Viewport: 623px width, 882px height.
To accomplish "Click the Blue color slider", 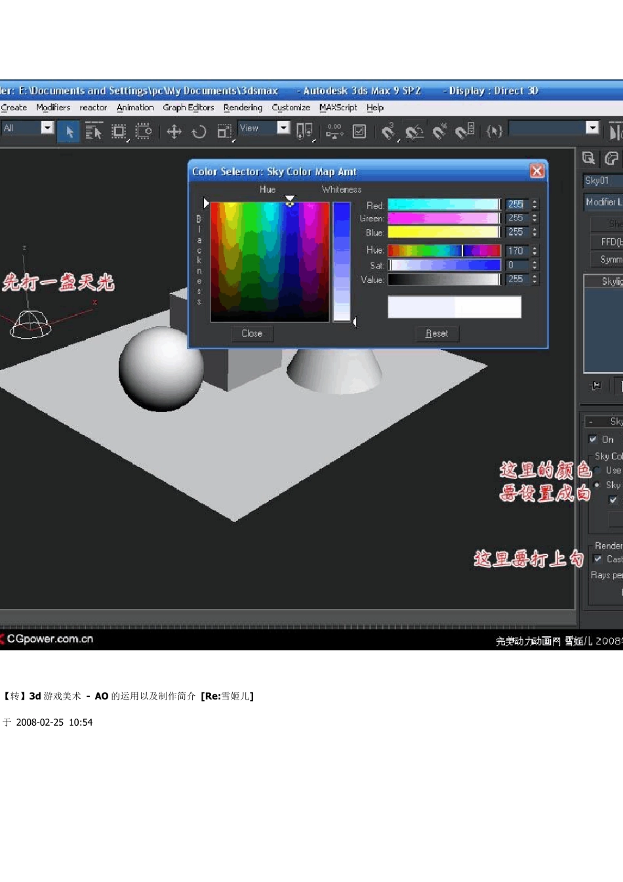I will [444, 232].
